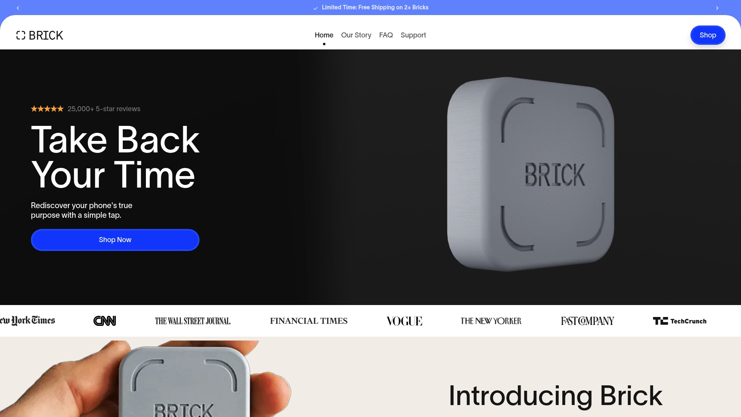Screen dimensions: 741x417
Task: Click the Shop Now button
Action: pos(115,240)
